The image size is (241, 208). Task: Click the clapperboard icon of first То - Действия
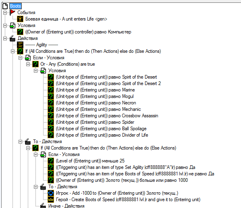pos(28,141)
